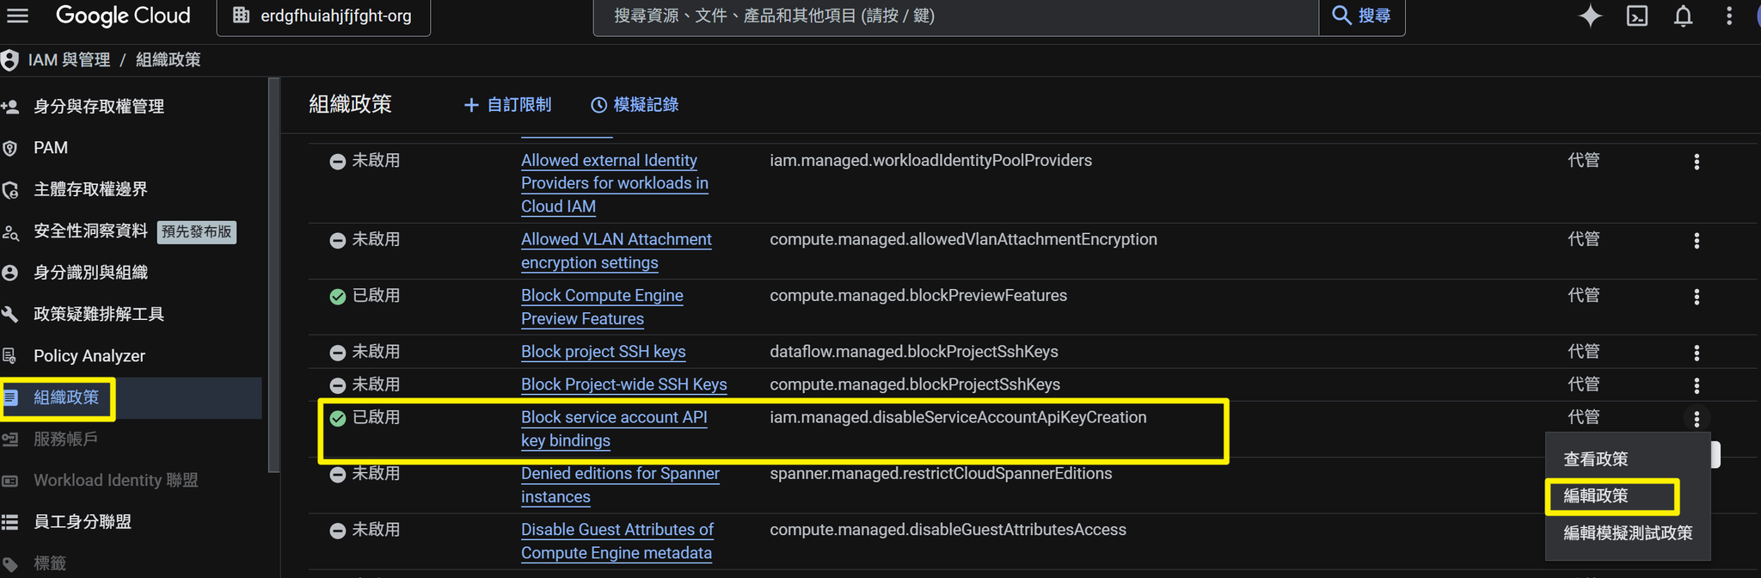The height and width of the screenshot is (578, 1761).
Task: Open three-dot menu for blockPreviewFeatures row
Action: click(x=1697, y=297)
